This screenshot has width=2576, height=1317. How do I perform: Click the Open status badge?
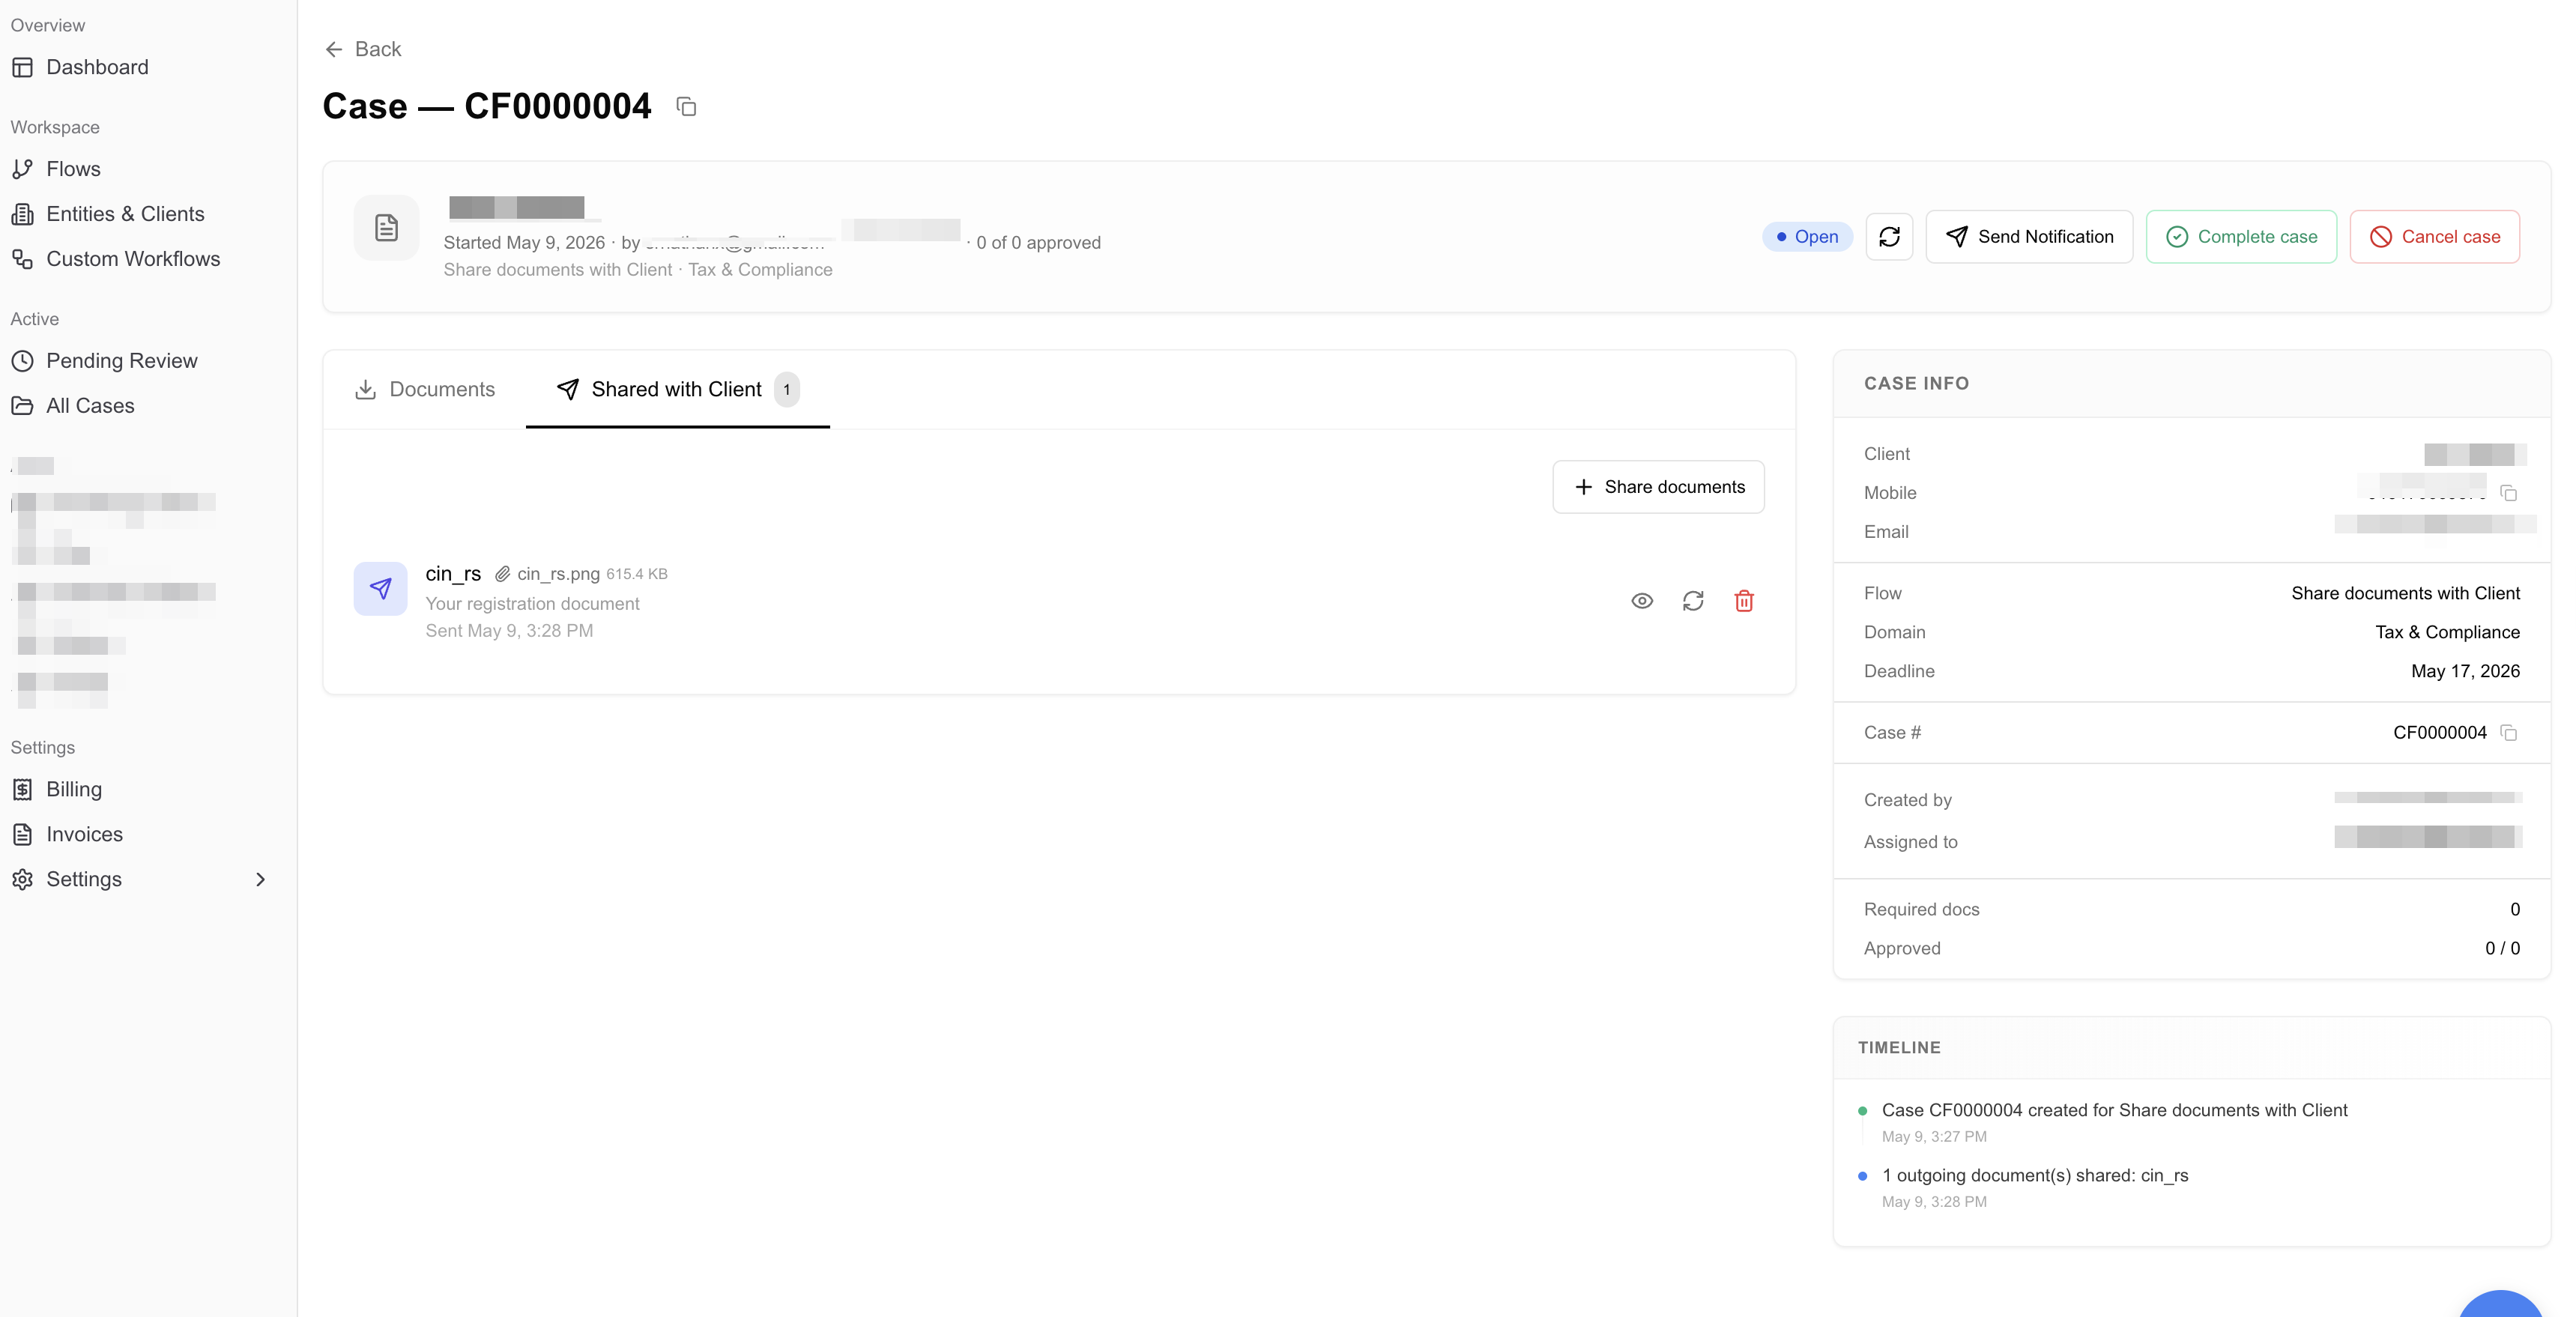pyautogui.click(x=1807, y=237)
